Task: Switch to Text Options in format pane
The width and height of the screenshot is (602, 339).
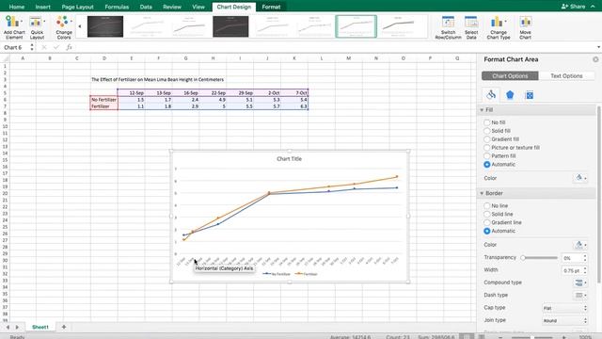Action: pyautogui.click(x=566, y=76)
